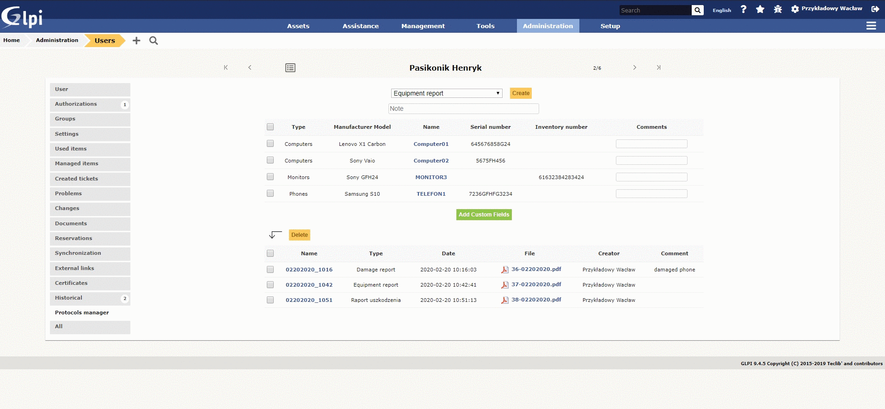Open protocol 02202020_1016 link
The height and width of the screenshot is (409, 885).
(x=309, y=270)
